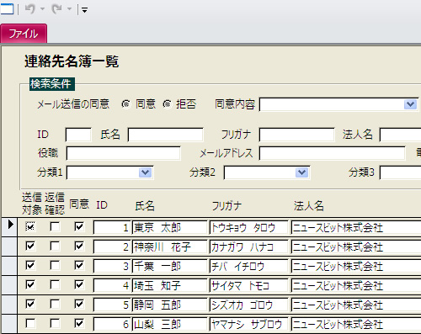Click ID cell with value 4
The width and height of the screenshot is (421, 334).
tap(112, 285)
